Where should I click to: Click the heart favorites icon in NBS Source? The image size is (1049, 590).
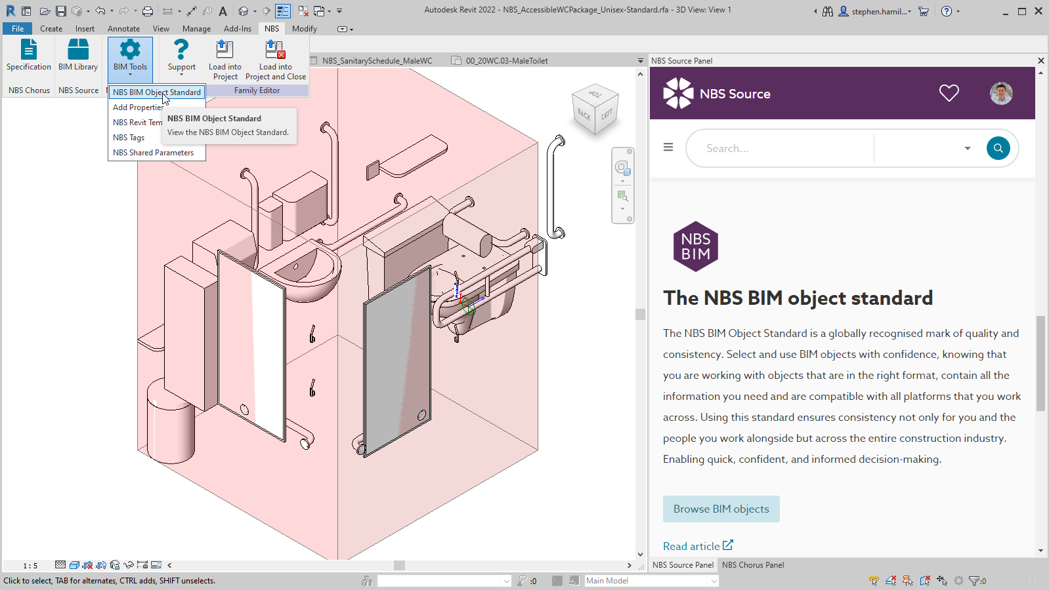coord(949,93)
